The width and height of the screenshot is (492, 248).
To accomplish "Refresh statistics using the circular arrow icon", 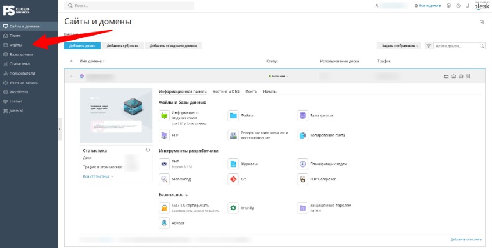I will (x=148, y=150).
